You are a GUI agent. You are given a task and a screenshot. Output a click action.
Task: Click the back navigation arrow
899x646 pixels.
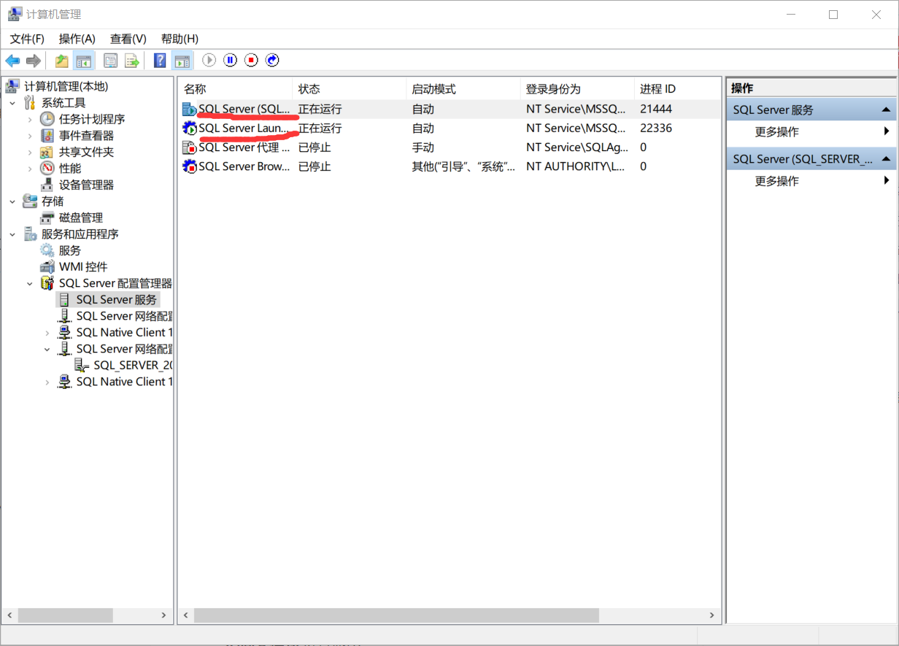(12, 60)
